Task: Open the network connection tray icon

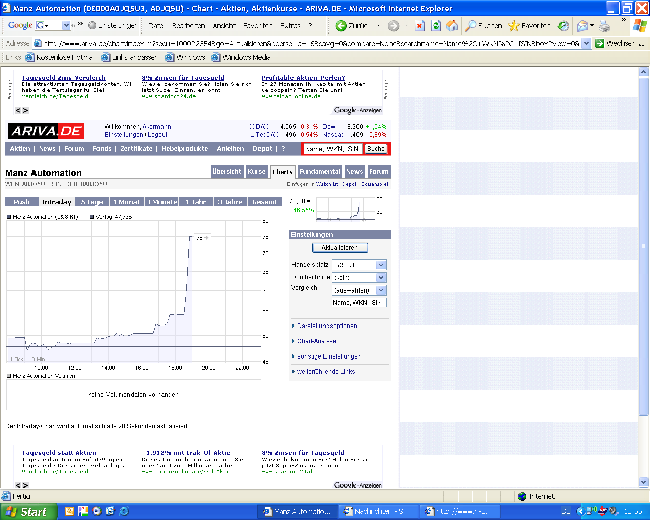Action: pyautogui.click(x=592, y=511)
